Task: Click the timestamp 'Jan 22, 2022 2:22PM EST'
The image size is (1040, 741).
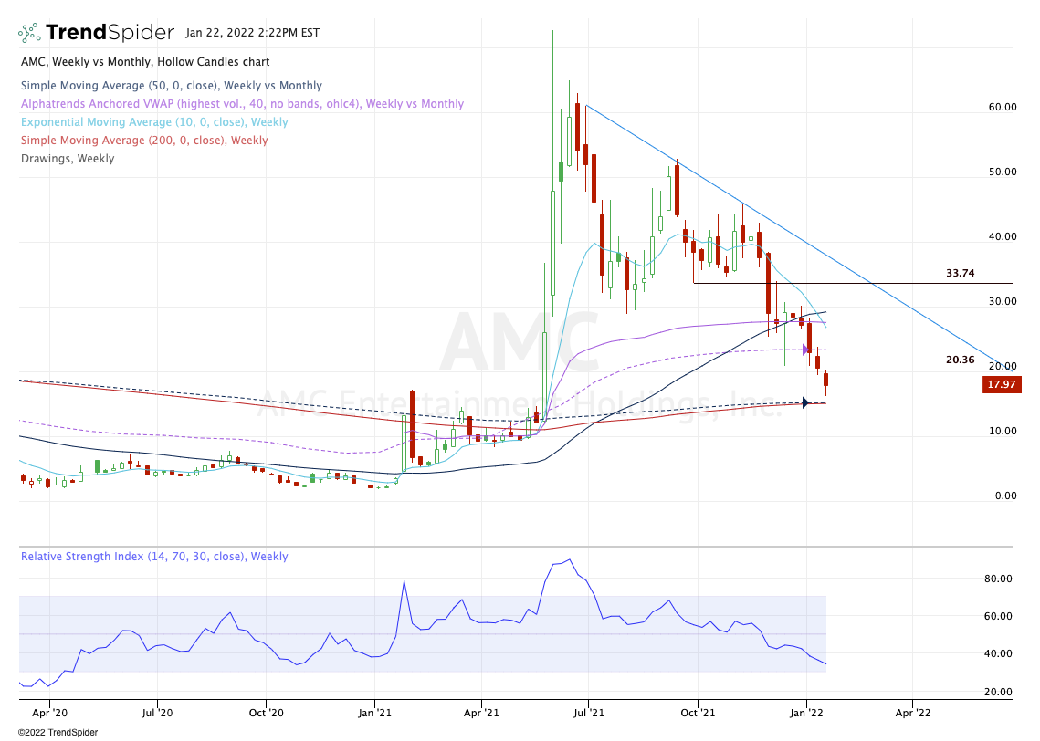Action: 253,33
